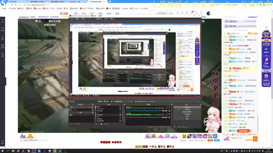Open the 视图 menu in OBS
Image resolution: width=273 pixels, height=153 pixels.
[x=83, y=19]
